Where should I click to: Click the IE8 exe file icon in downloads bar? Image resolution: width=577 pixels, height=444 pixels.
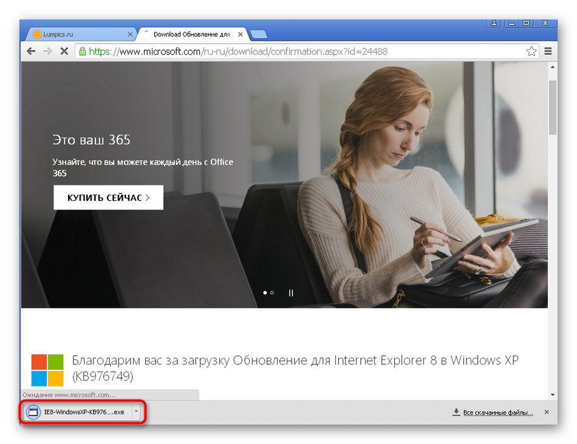point(33,412)
